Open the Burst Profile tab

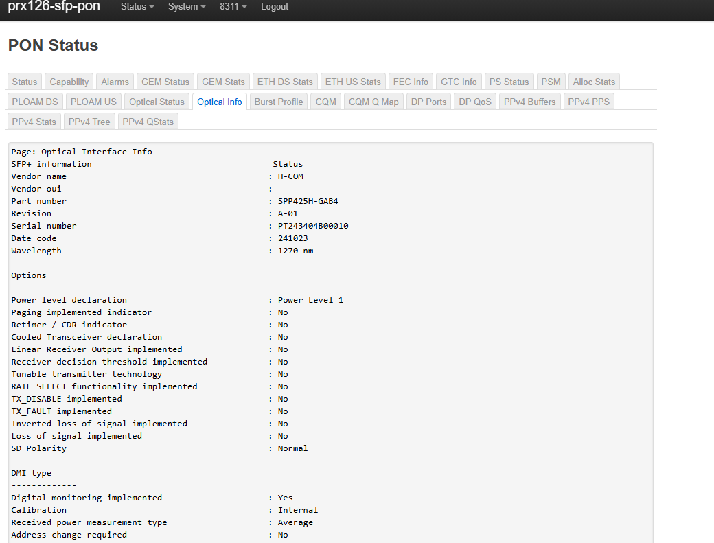pos(278,102)
